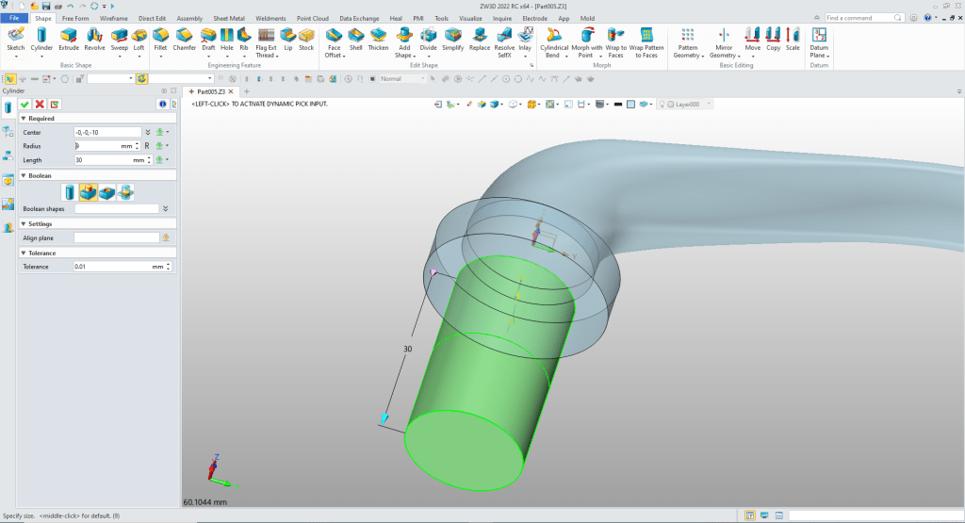
Task: Collapse the Tolerance section
Action: tap(24, 253)
